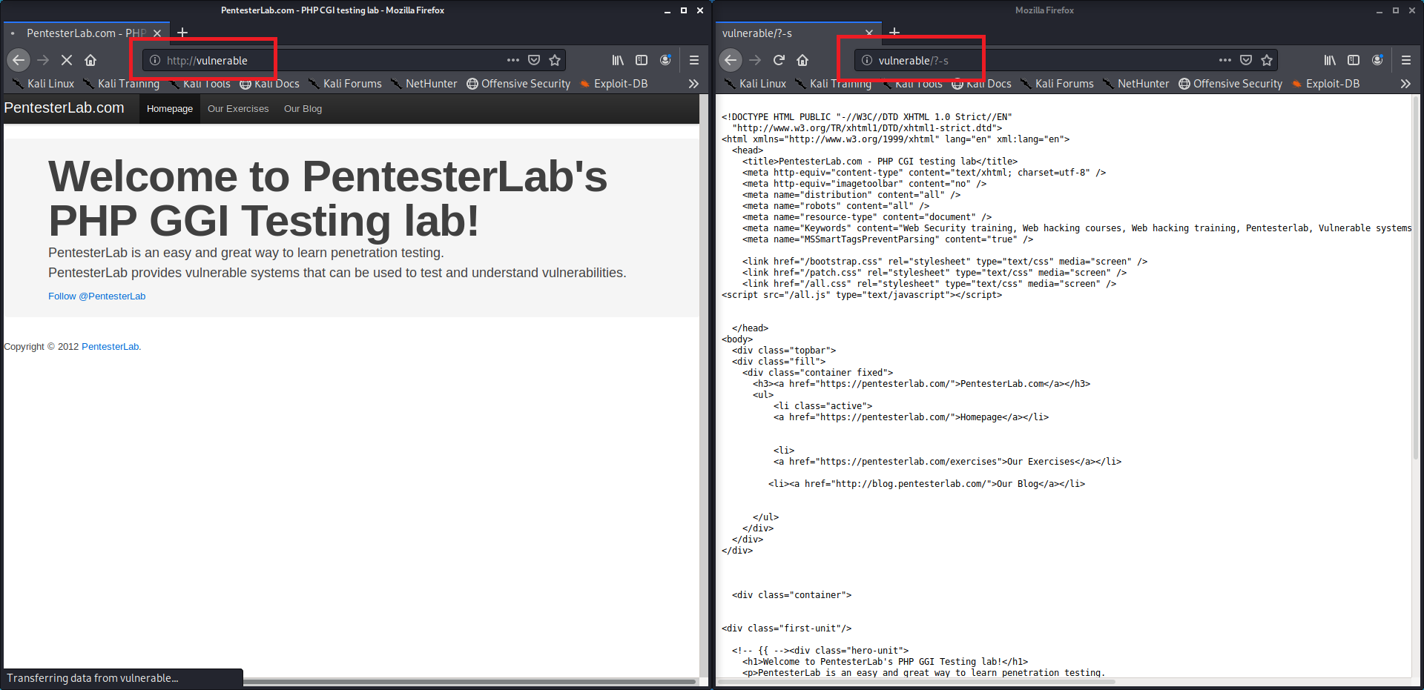
Task: Open Library icon in left window toolbar
Action: (618, 60)
